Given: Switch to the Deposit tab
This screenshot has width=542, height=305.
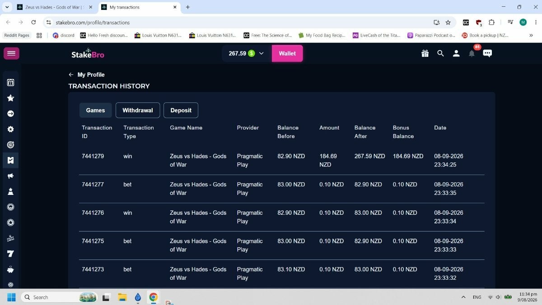Looking at the screenshot, I should [x=181, y=110].
